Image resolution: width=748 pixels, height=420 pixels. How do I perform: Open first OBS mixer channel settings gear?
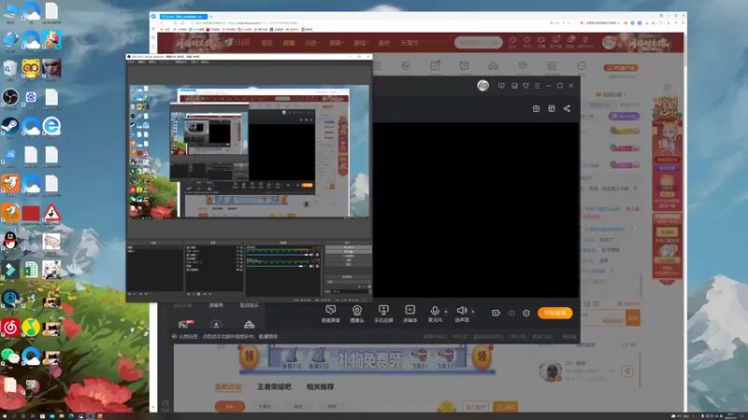point(318,255)
